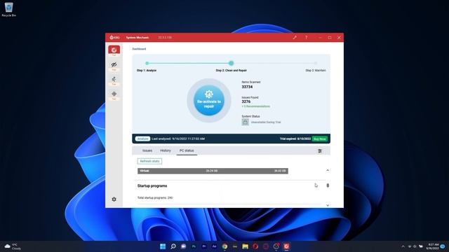
Task: Click the small icon beside Startup programs
Action: [x=328, y=185]
